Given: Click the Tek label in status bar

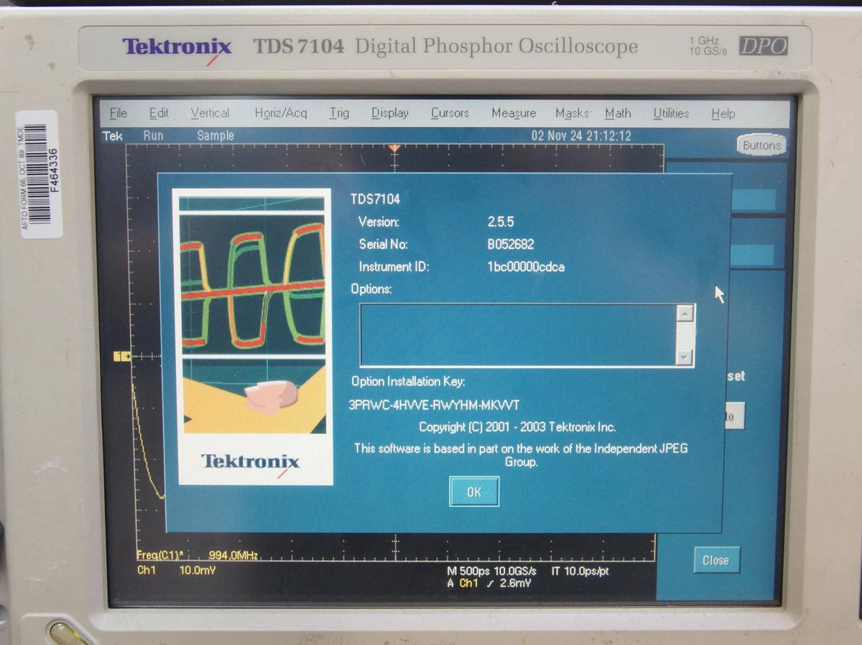Looking at the screenshot, I should click(113, 136).
